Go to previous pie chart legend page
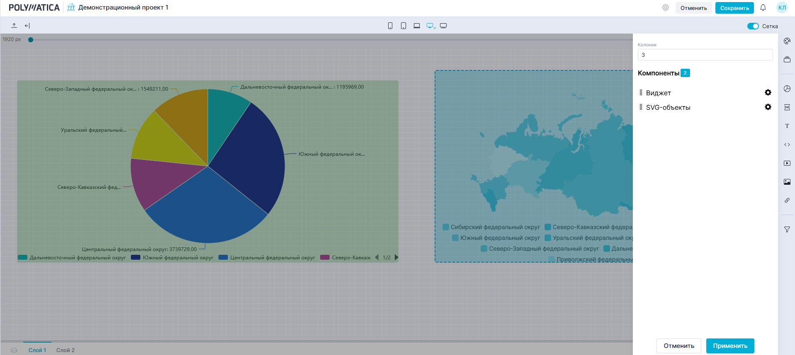Screen dimensions: 795x355 [x=377, y=257]
